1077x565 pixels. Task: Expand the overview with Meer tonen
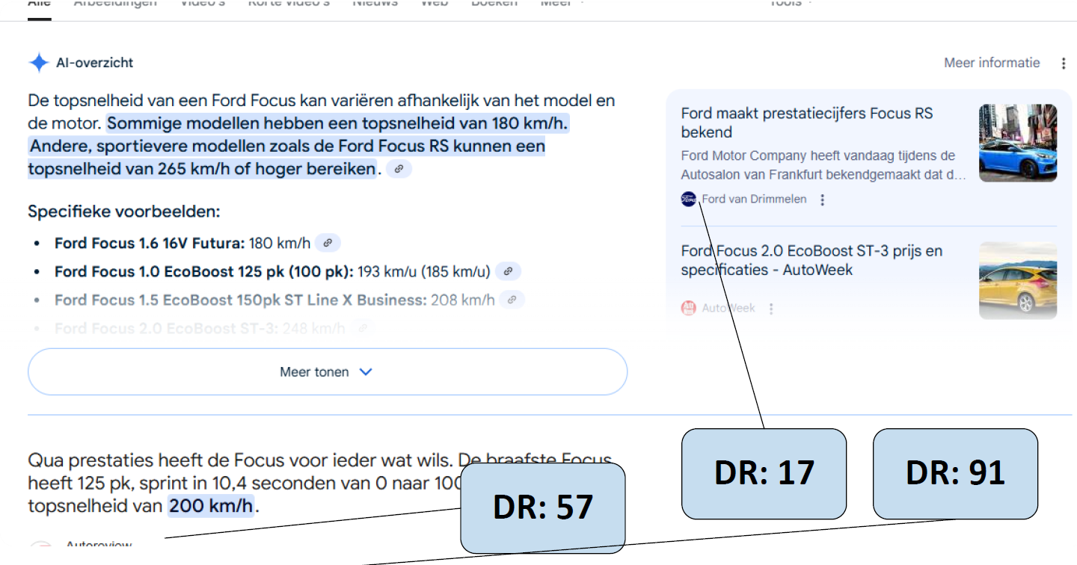pos(327,371)
